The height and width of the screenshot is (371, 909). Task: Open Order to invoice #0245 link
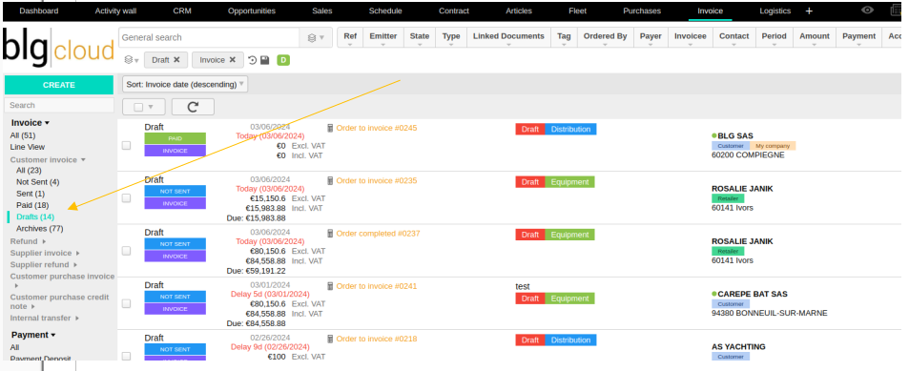point(376,128)
